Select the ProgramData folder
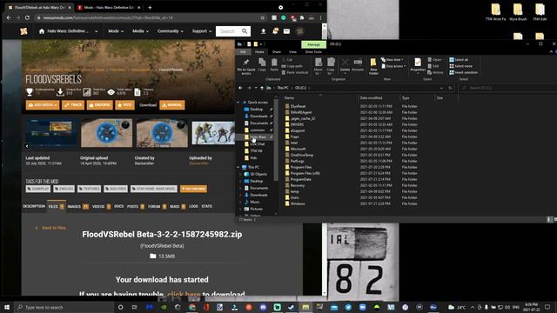 coord(300,179)
